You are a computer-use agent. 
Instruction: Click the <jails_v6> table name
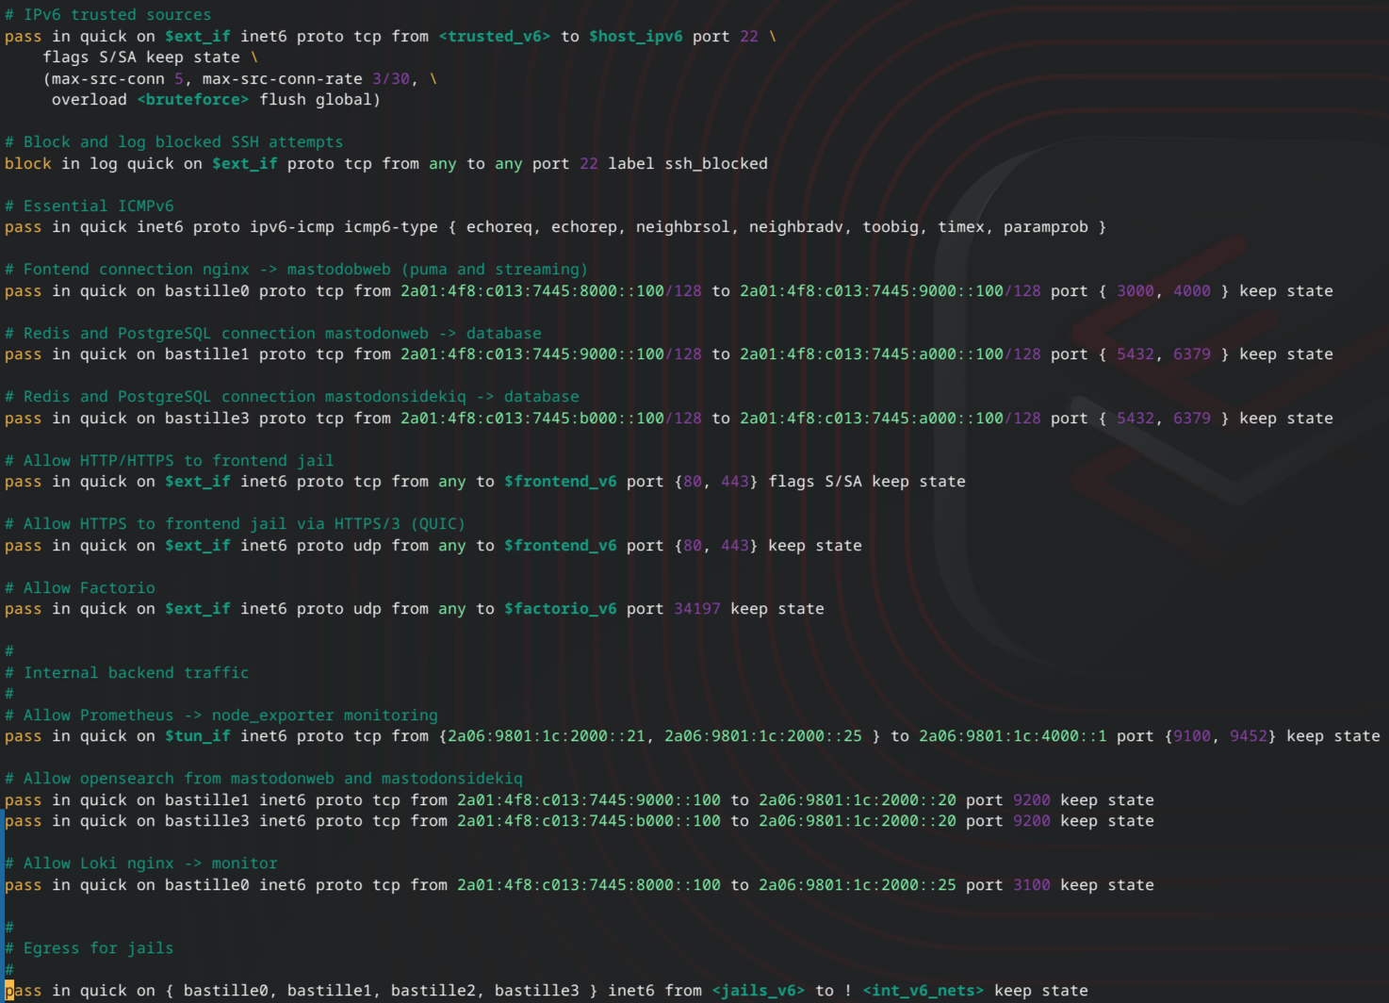pyautogui.click(x=758, y=991)
